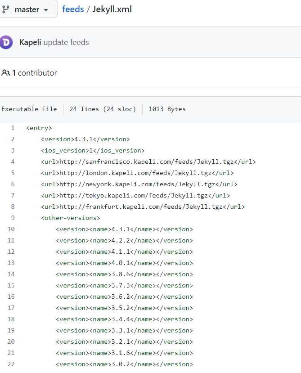Click line number 18
The width and height of the screenshot is (301, 373).
[11, 319]
